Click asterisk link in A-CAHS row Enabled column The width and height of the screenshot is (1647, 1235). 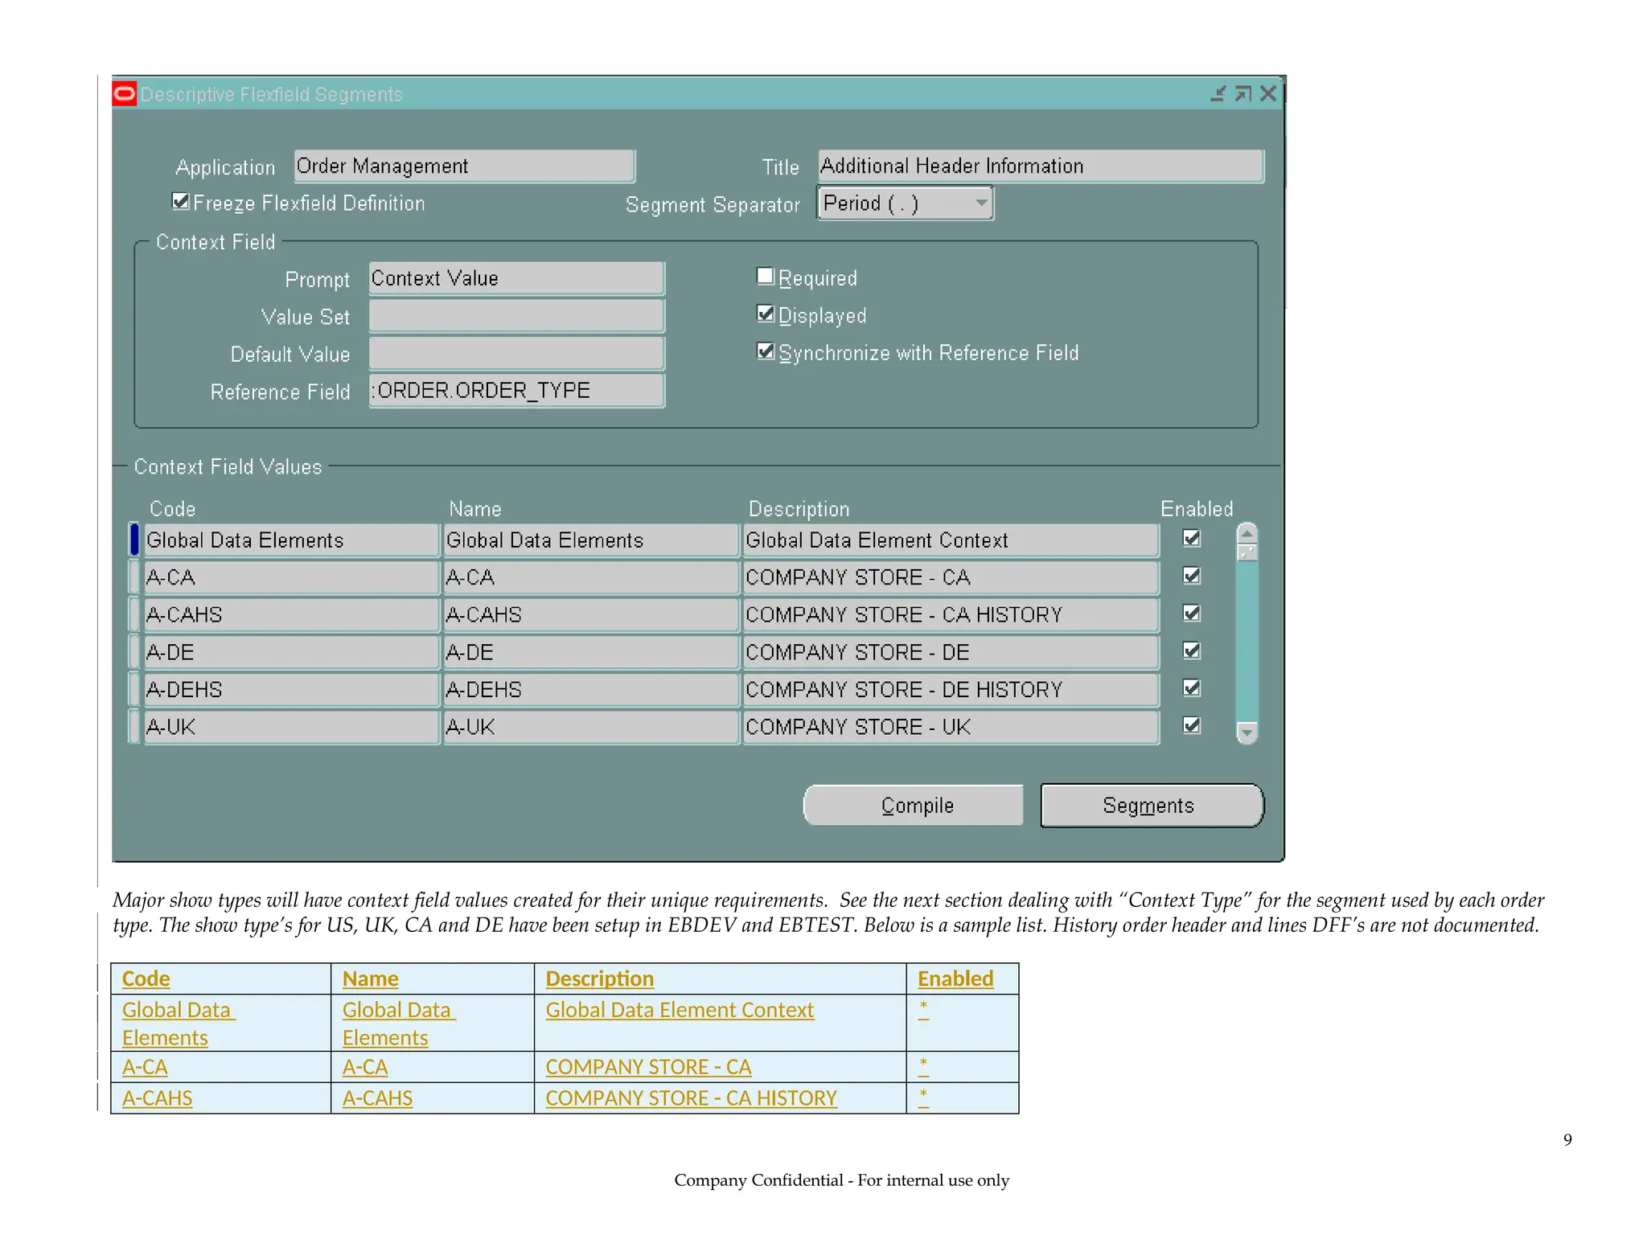click(923, 1097)
